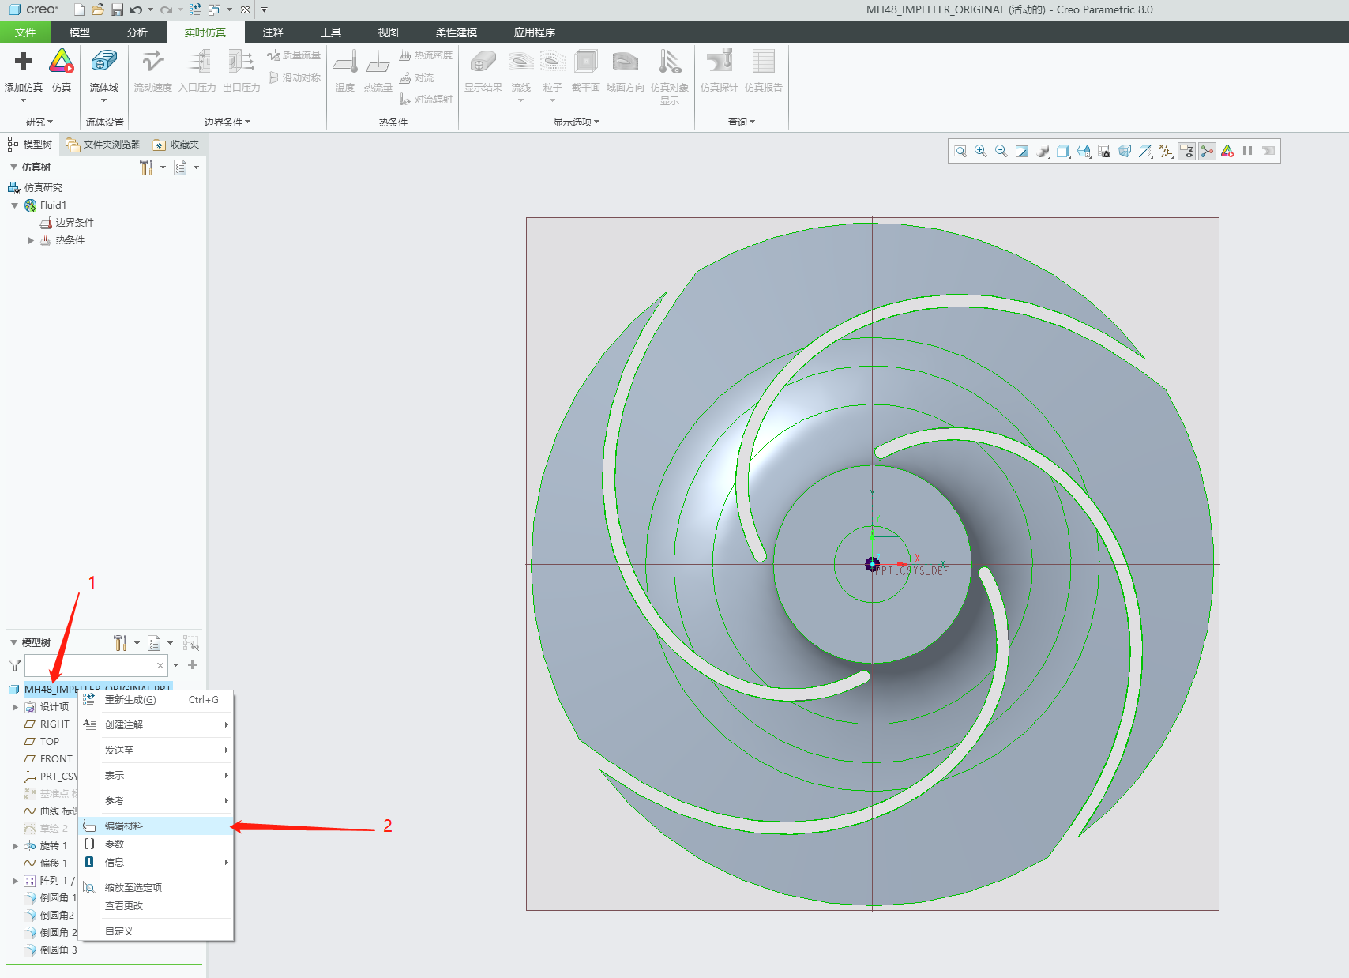The height and width of the screenshot is (978, 1349).
Task: Toggle the pause simulation button
Action: tap(1248, 151)
